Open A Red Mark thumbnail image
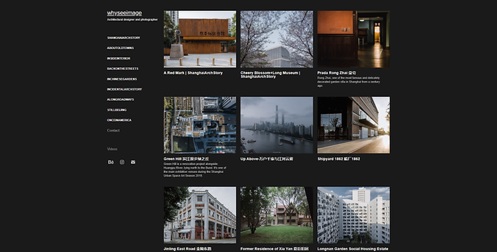The height and width of the screenshot is (252, 497). (200, 39)
